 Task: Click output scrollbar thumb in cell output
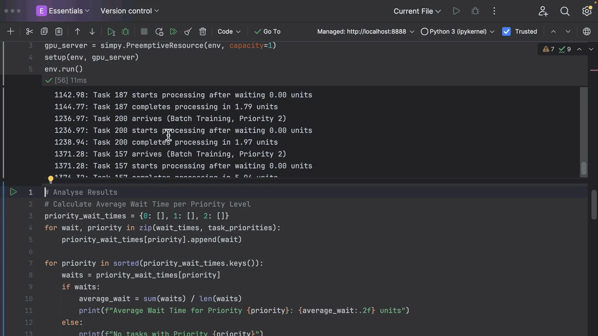(x=584, y=168)
